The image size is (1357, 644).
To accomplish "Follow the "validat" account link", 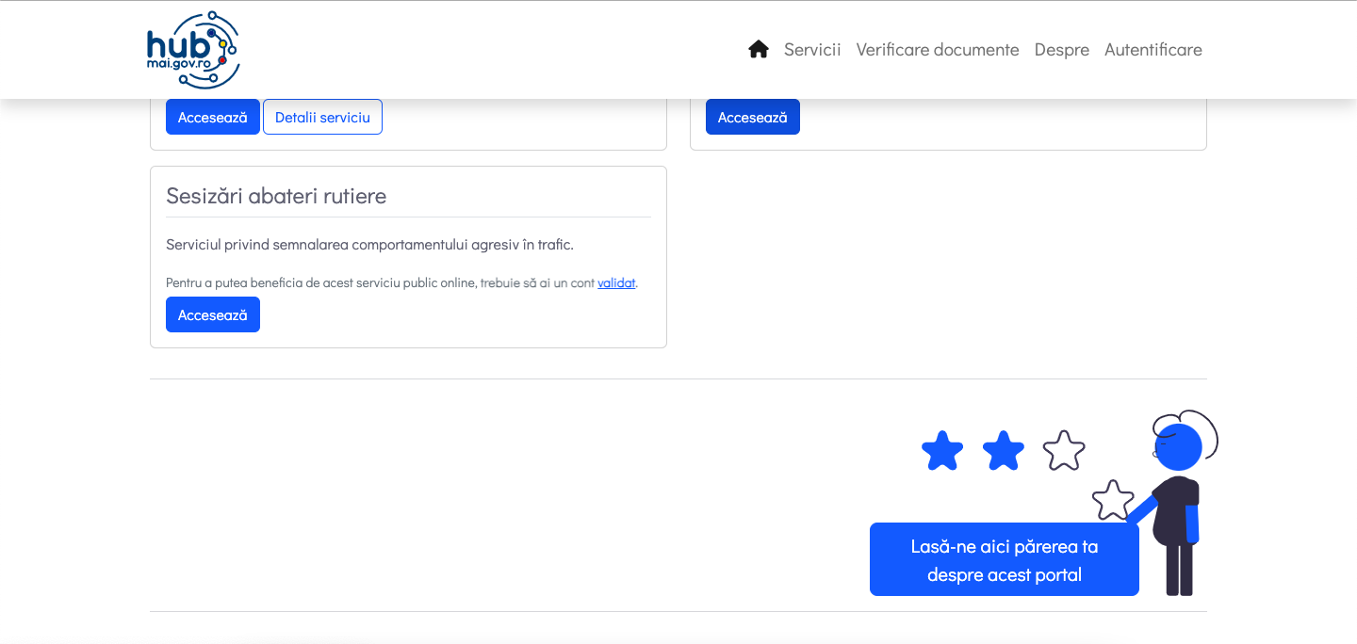I will 616,282.
